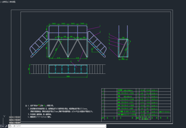Select the 798 width dimension in side view
The width and height of the screenshot is (186, 128).
[x=123, y=38]
